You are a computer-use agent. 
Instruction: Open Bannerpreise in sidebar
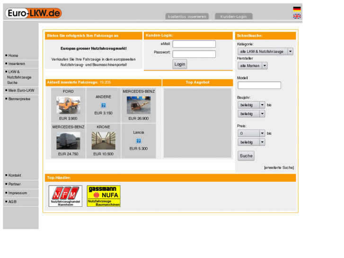point(19,99)
